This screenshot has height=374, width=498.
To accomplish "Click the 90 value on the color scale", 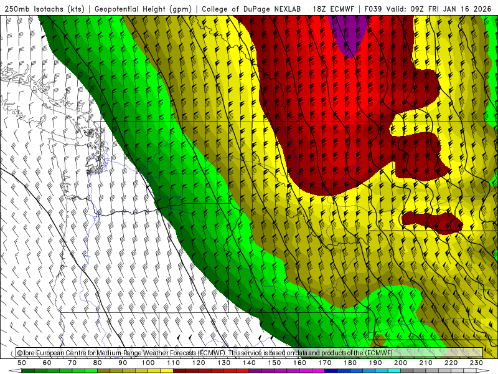I will click(123, 363).
